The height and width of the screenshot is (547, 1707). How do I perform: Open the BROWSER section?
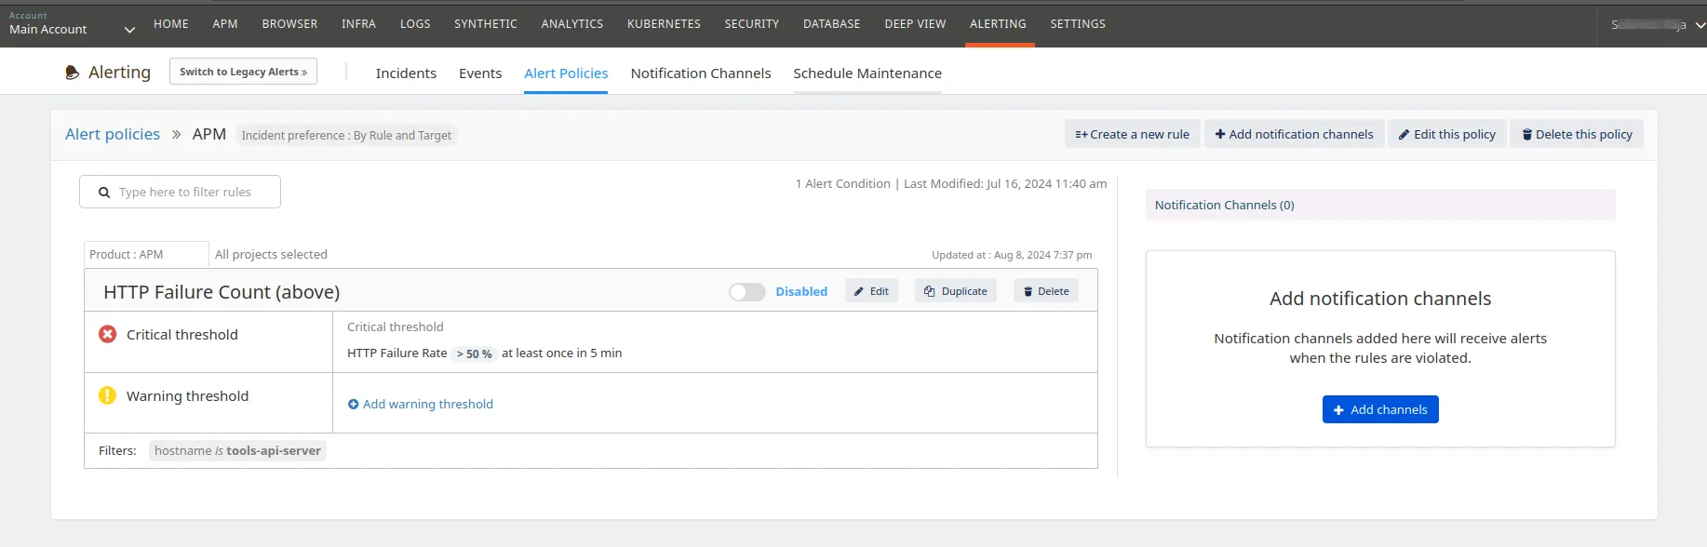[x=289, y=24]
